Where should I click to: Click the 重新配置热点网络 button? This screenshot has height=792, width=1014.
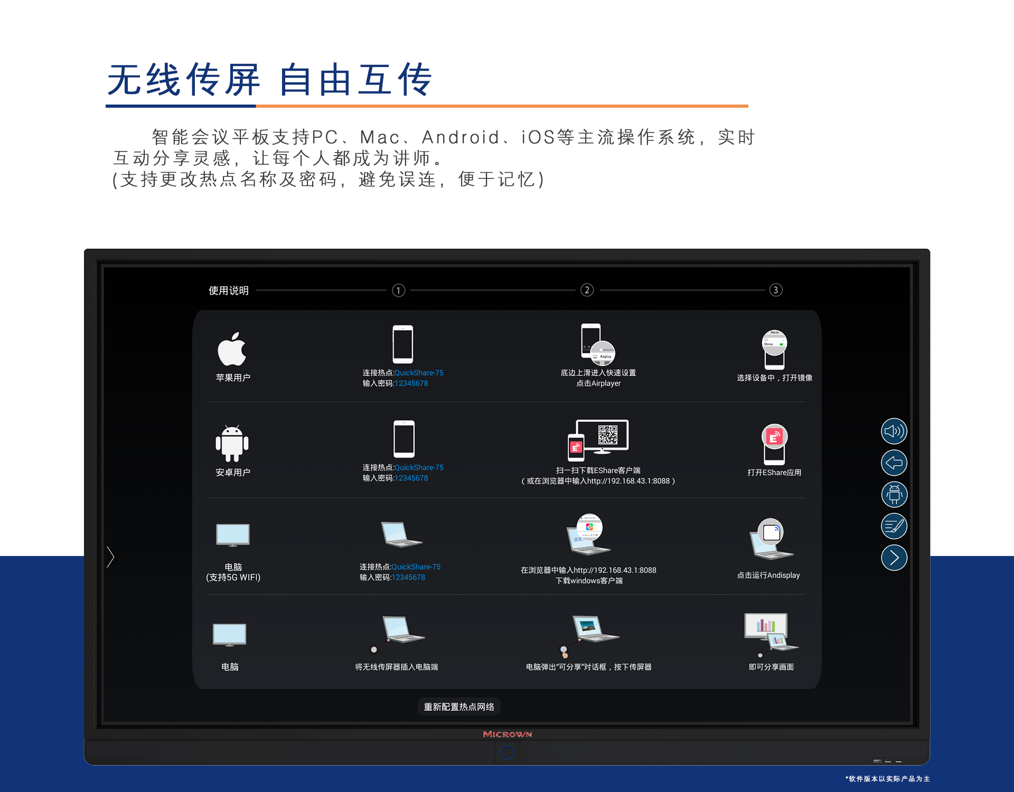pyautogui.click(x=459, y=706)
